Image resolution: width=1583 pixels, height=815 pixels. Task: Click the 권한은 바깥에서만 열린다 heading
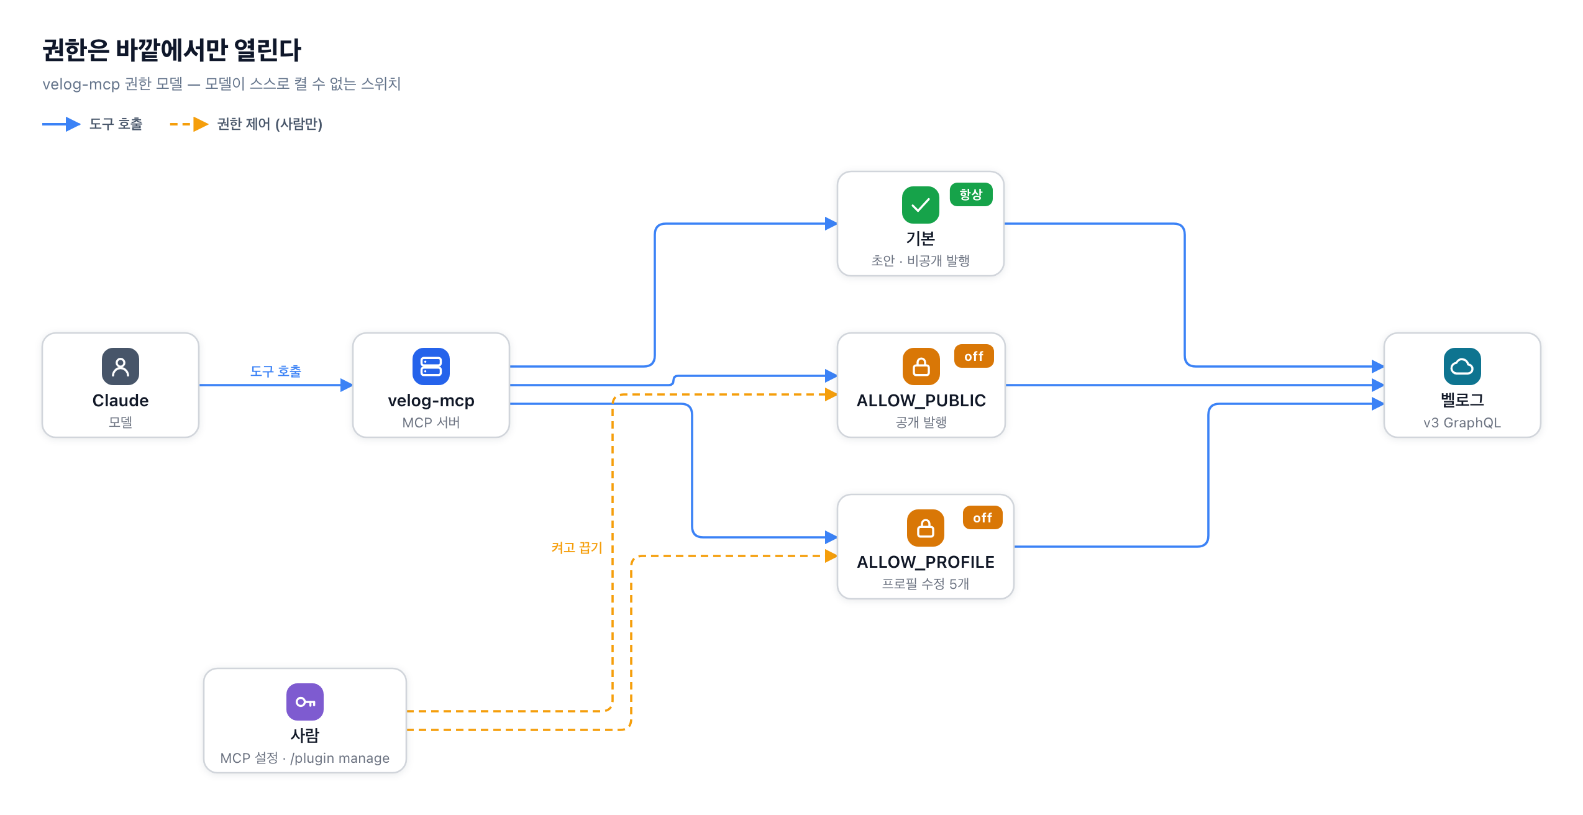pos(171,50)
